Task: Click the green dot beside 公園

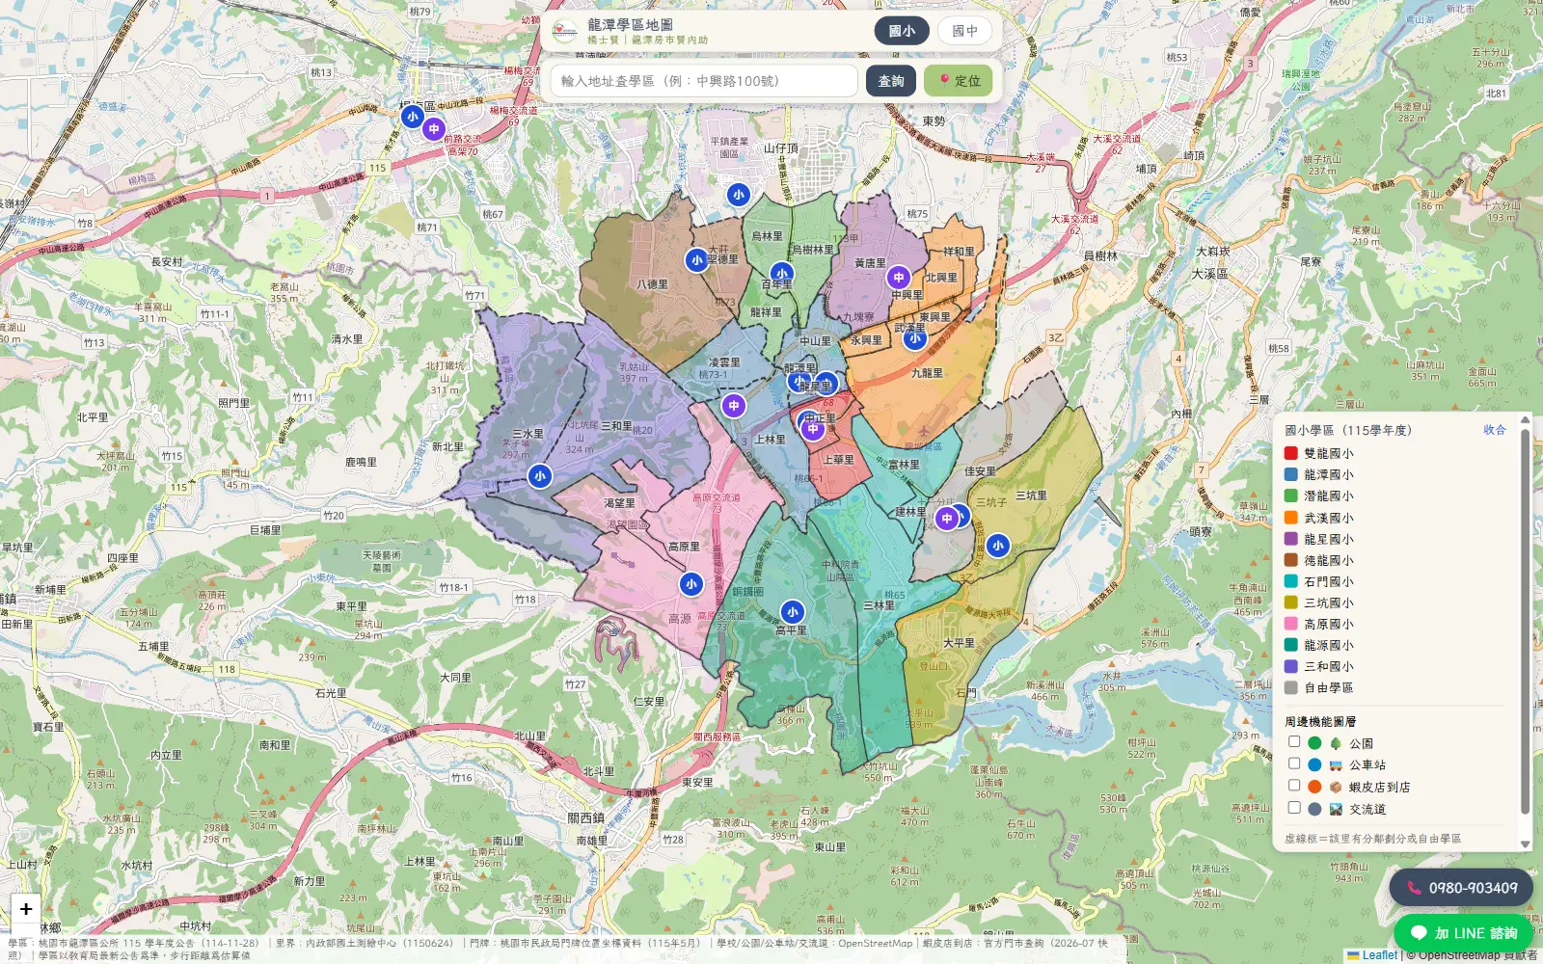Action: 1314,743
